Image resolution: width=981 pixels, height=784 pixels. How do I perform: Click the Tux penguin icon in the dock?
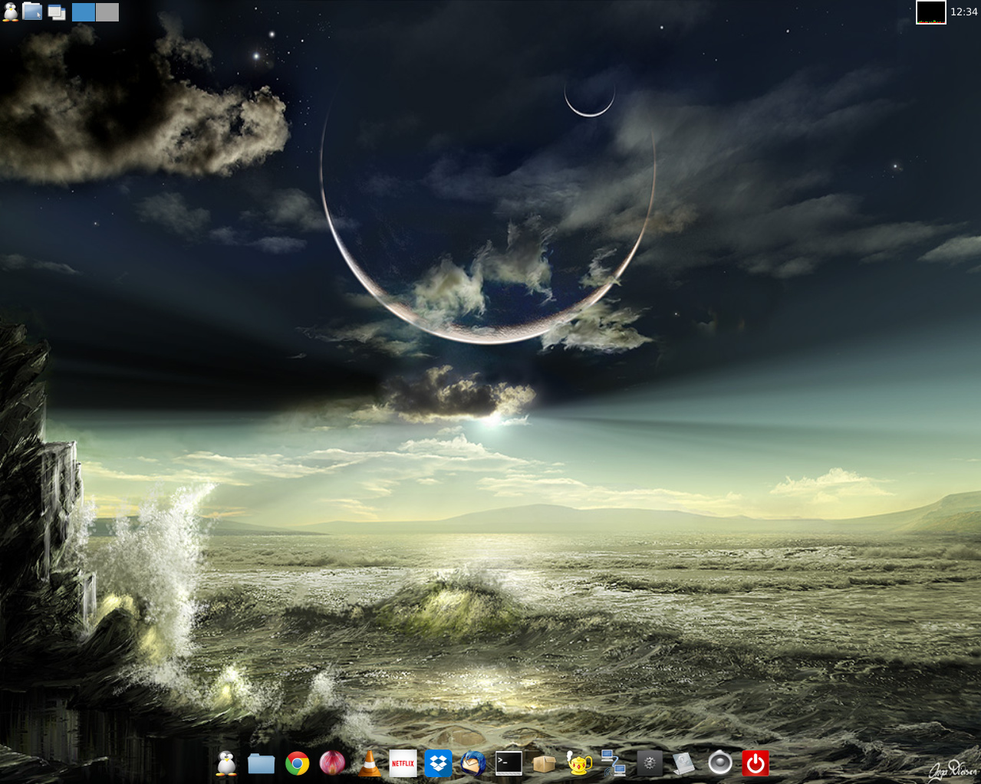pos(225,763)
